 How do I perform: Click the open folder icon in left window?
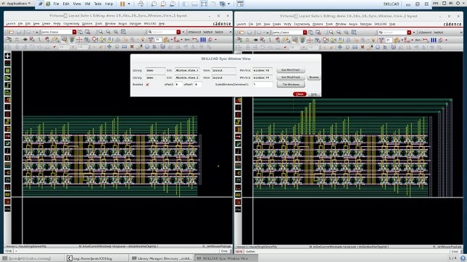click(x=11, y=32)
